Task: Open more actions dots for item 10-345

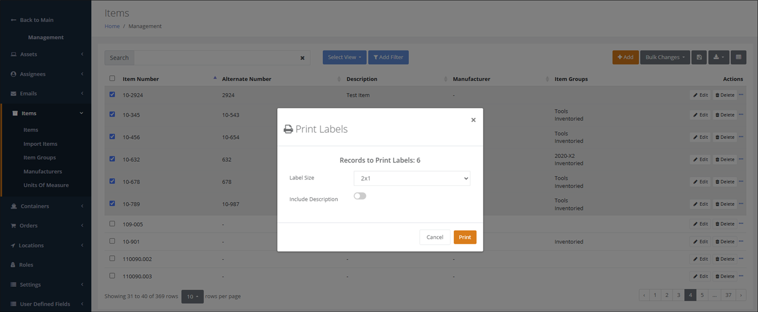Action: [741, 115]
